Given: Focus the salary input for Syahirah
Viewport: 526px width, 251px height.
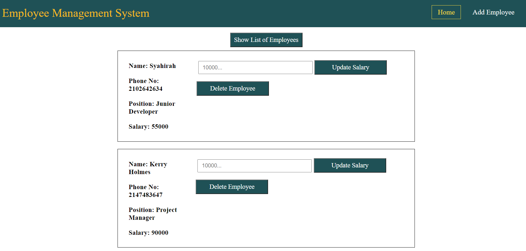Looking at the screenshot, I should pos(255,67).
